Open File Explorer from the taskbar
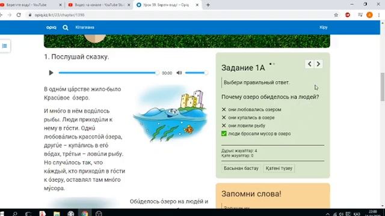This screenshot has width=385, height=216. pos(57,214)
